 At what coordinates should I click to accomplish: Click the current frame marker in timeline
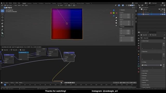[5, 85]
